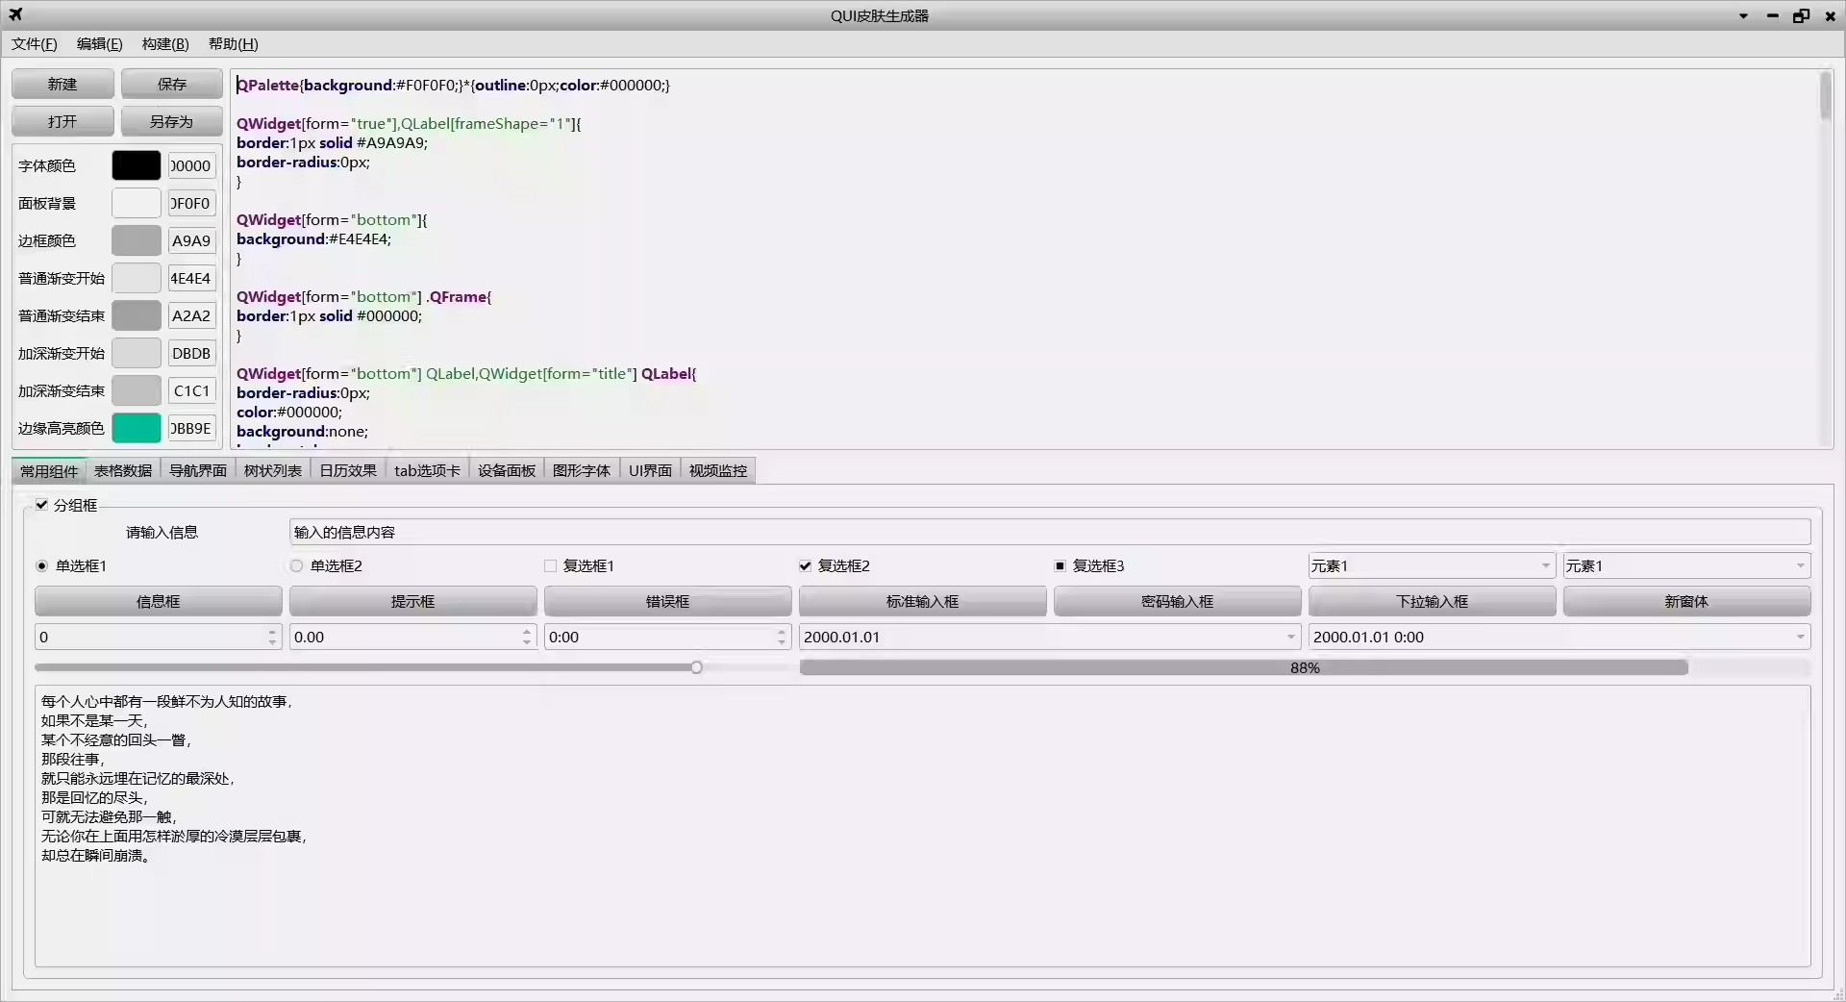Edit the 字体颜色 hex value field

[x=191, y=165]
